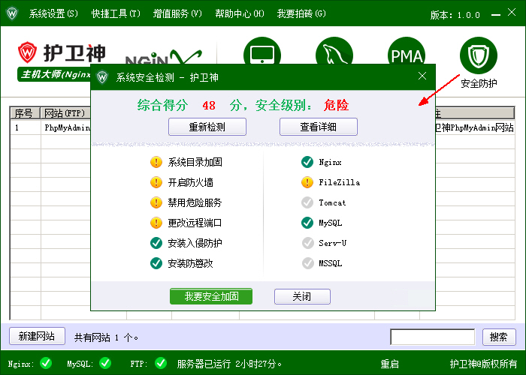The height and width of the screenshot is (375, 526).
Task: Click warning icon beside 禁用危险服务
Action: [156, 202]
